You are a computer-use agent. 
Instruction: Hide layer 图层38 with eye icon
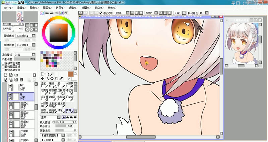[11, 113]
